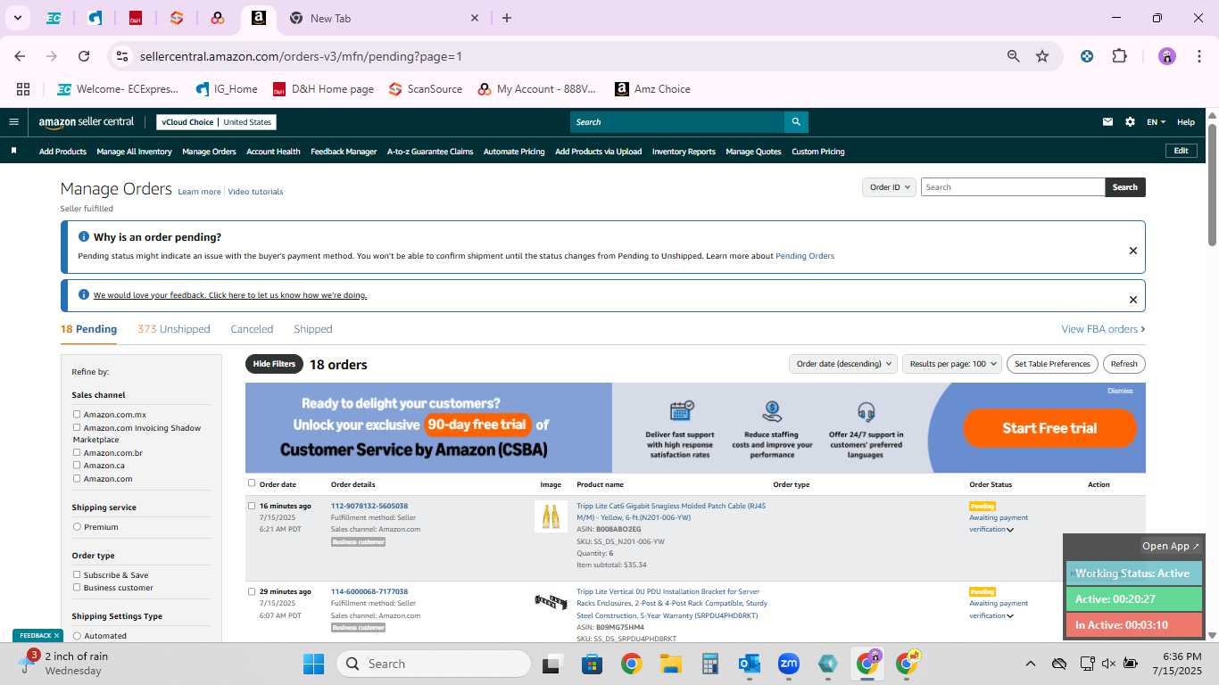Viewport: 1219px width, 685px height.
Task: Click Set Table Preferences button
Action: pyautogui.click(x=1052, y=364)
